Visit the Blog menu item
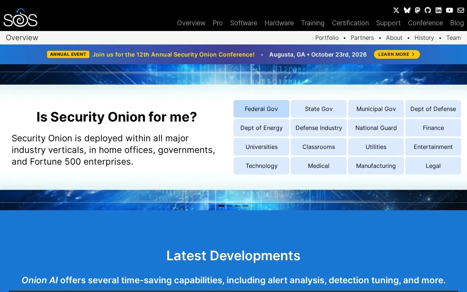467x292 pixels. (457, 23)
